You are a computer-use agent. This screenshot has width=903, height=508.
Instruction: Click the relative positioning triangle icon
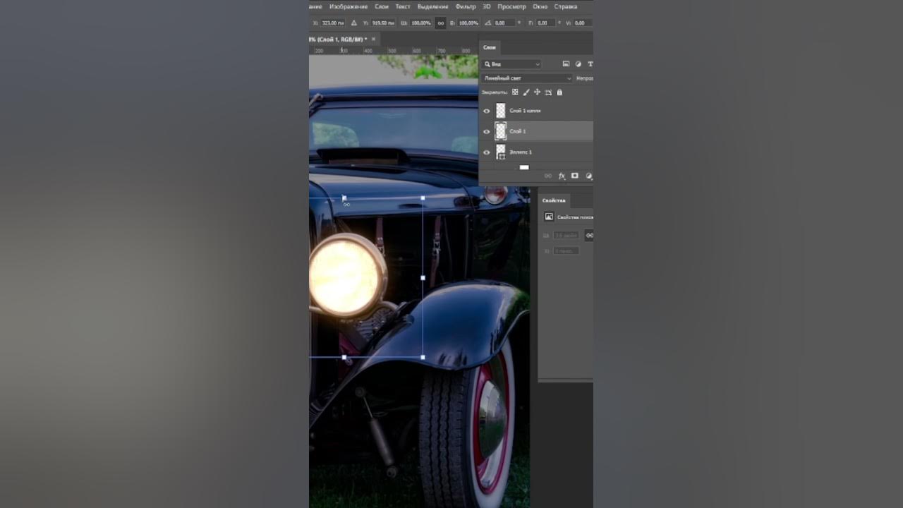353,23
